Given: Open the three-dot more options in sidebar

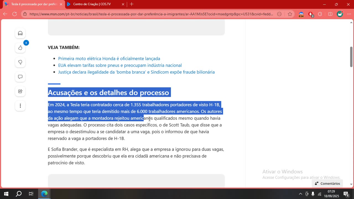Looking at the screenshot, I should [x=20, y=106].
